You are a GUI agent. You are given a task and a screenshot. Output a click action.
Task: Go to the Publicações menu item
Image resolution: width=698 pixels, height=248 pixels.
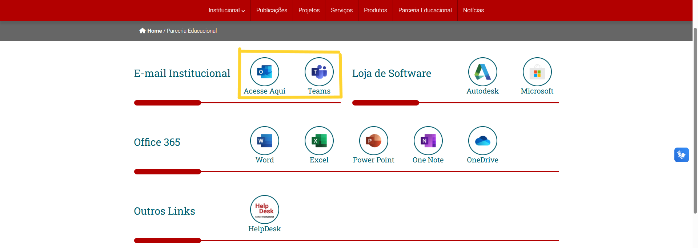(272, 11)
